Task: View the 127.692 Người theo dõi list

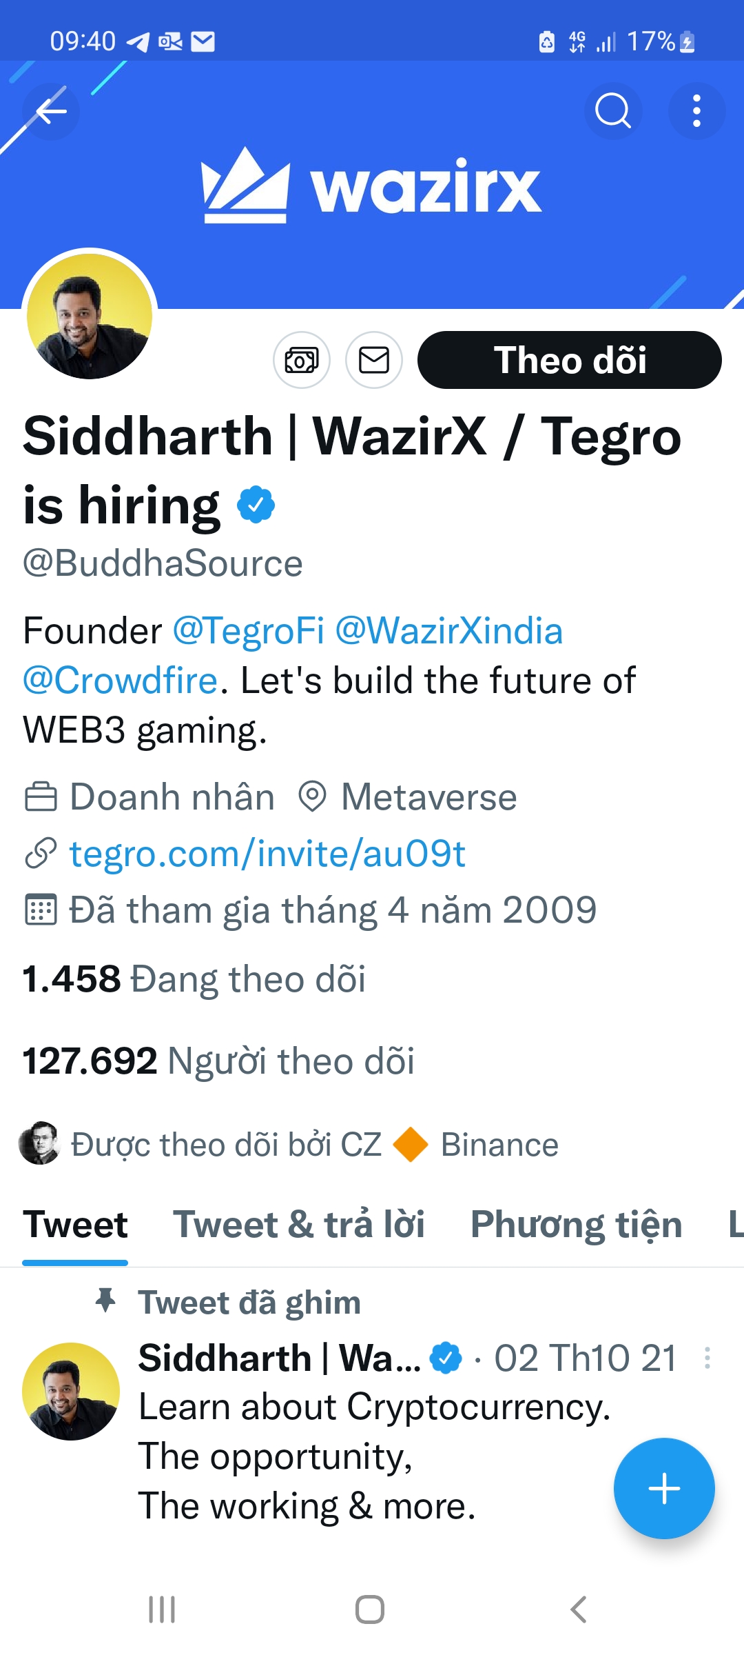Action: pos(218,1061)
